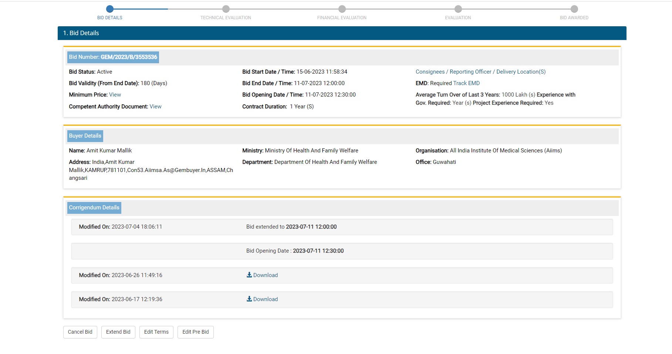Click download icon for 2023-06-26 corrigendum
This screenshot has width=672, height=354.
pos(249,275)
